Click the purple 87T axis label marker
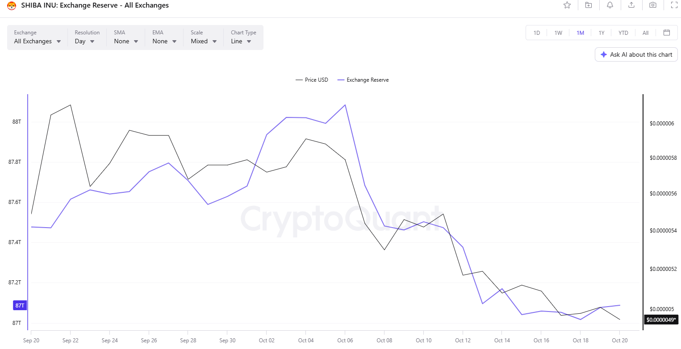681x349 pixels. [20, 306]
